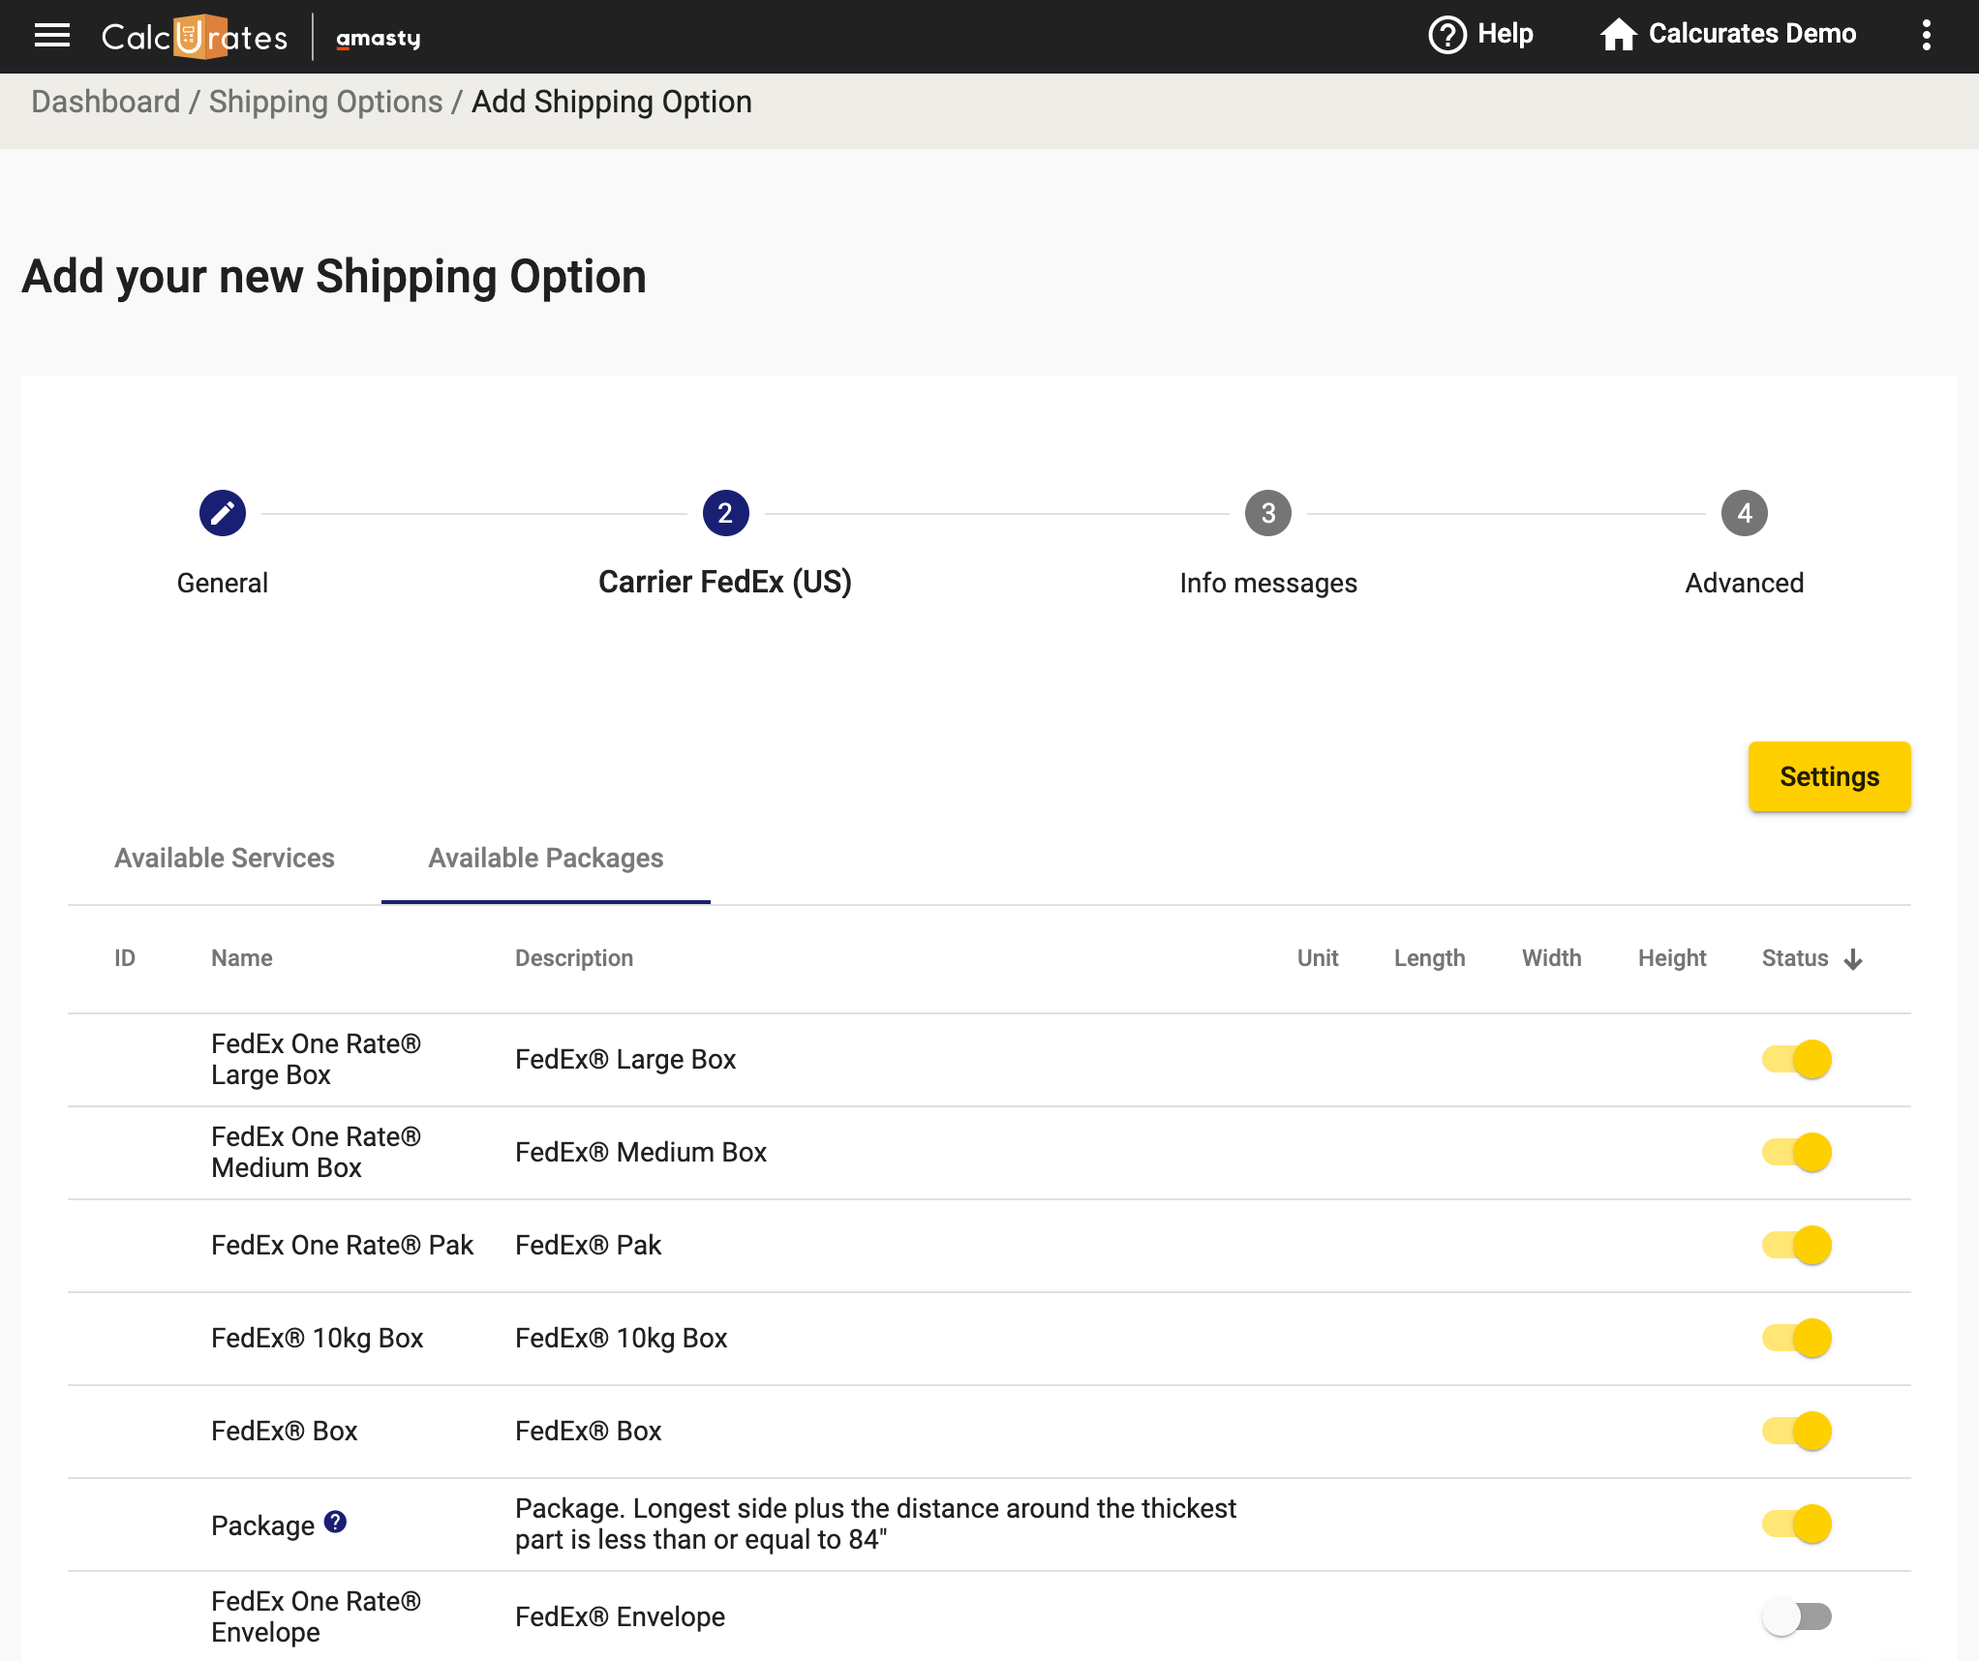Open carrier Settings with the yellow button
The width and height of the screenshot is (1979, 1661).
[1829, 776]
